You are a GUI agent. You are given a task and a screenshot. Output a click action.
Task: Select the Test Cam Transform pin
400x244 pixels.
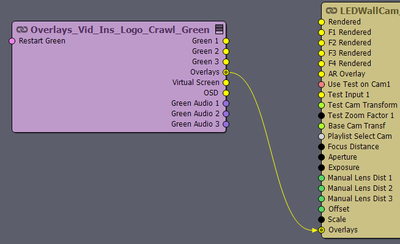[x=322, y=105]
